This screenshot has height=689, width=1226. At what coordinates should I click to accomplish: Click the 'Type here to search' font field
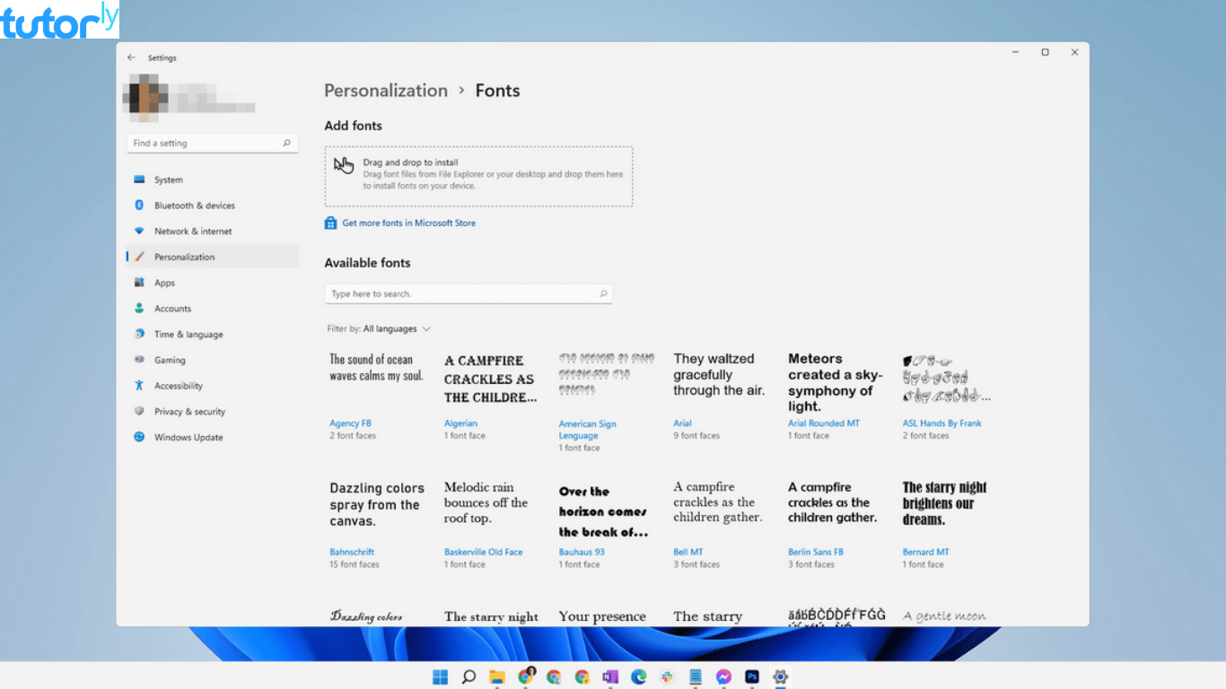coord(469,293)
